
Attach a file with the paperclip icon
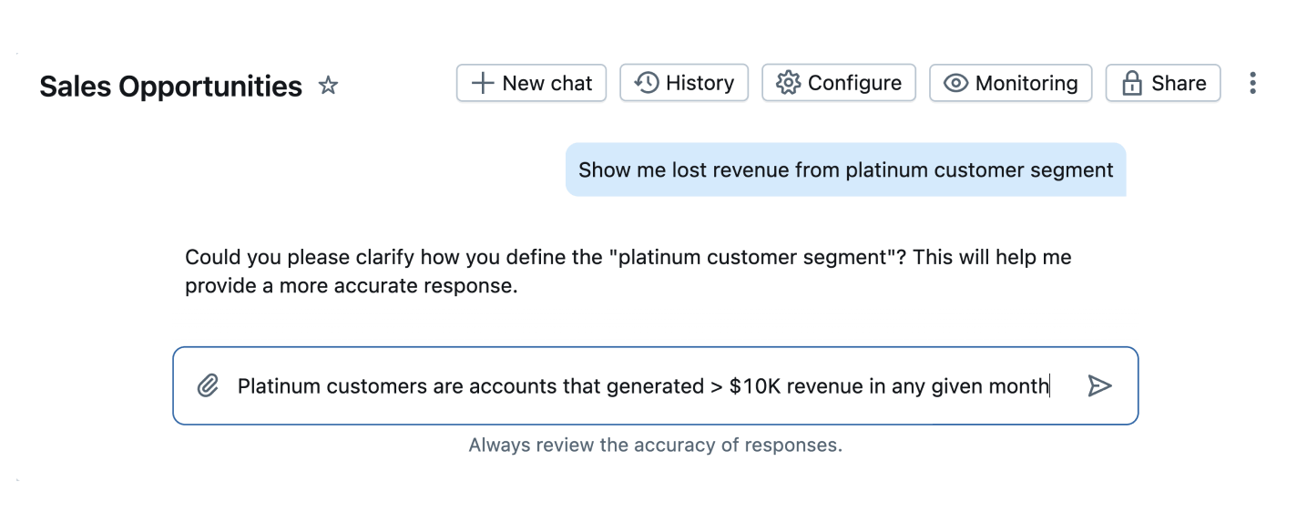[209, 386]
